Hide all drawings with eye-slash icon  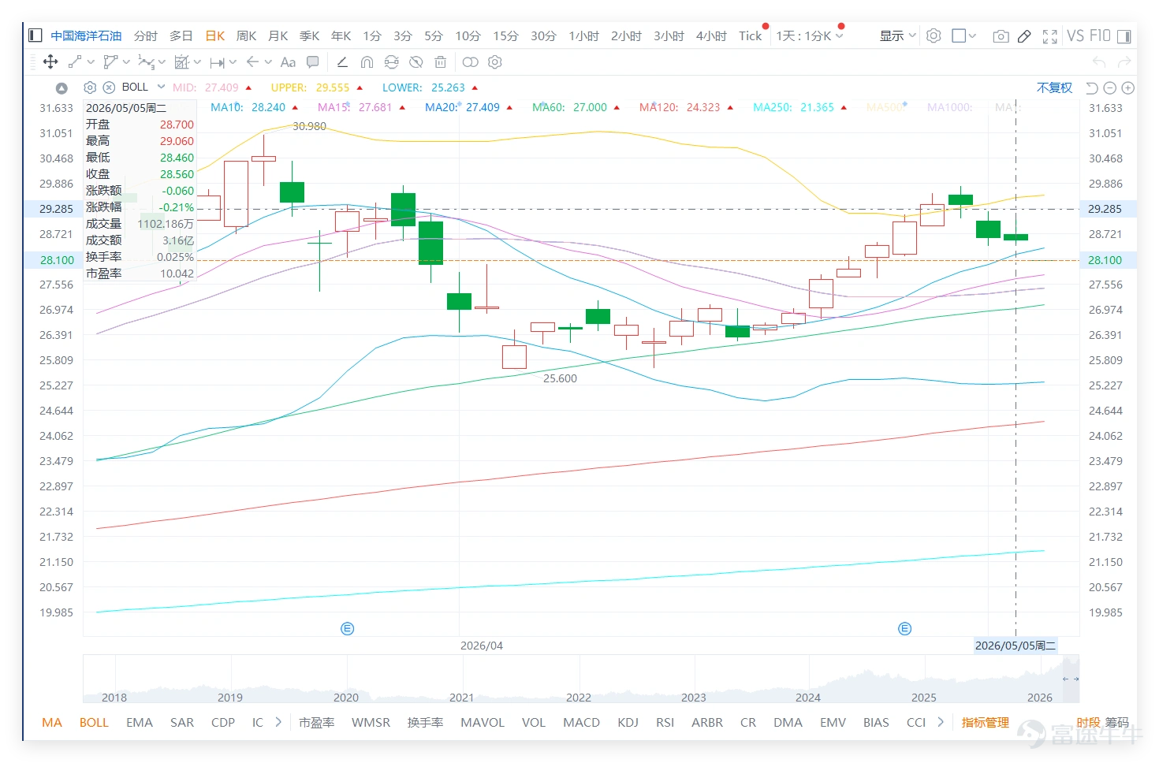416,62
